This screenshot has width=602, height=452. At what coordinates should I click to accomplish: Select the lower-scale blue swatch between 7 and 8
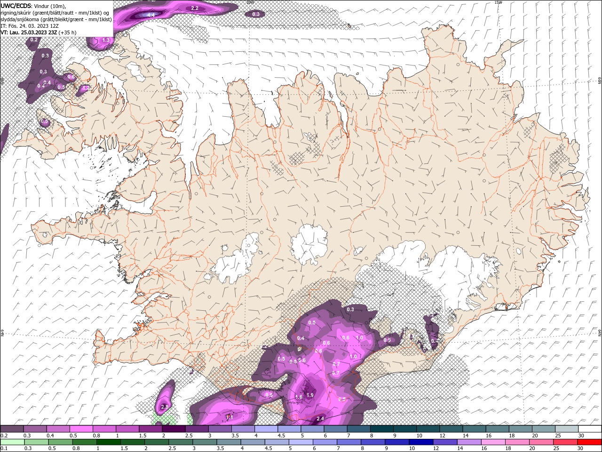(349, 442)
